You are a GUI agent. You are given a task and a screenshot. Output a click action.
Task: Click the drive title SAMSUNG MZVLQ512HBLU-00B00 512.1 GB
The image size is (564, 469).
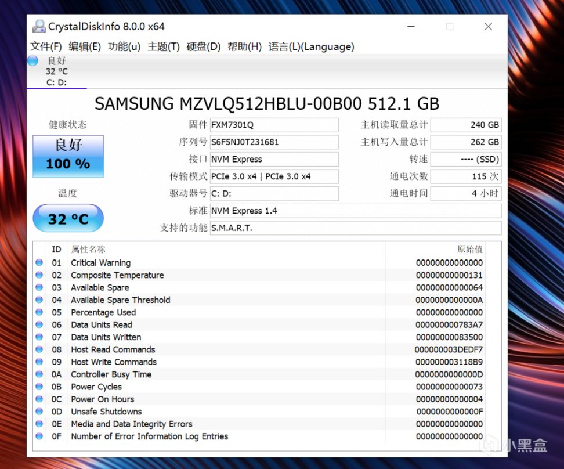pyautogui.click(x=267, y=104)
